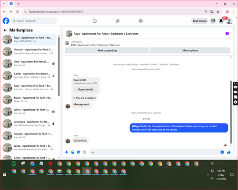Open the Chrome three-dot menu

coord(234,11)
